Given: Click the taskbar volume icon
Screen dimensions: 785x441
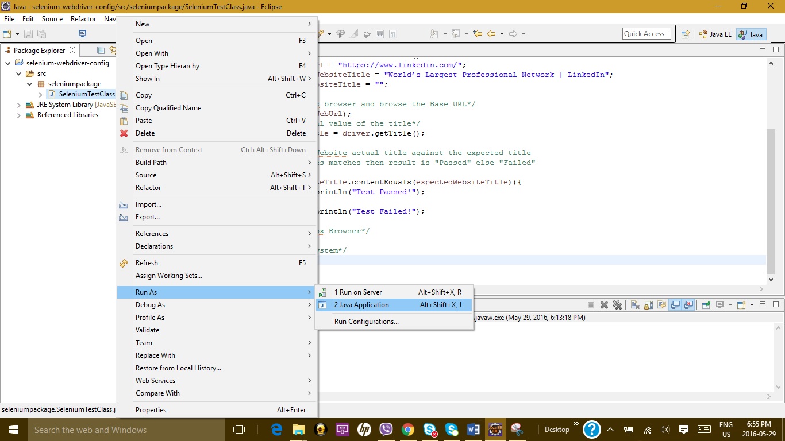Looking at the screenshot, I should coord(665,430).
